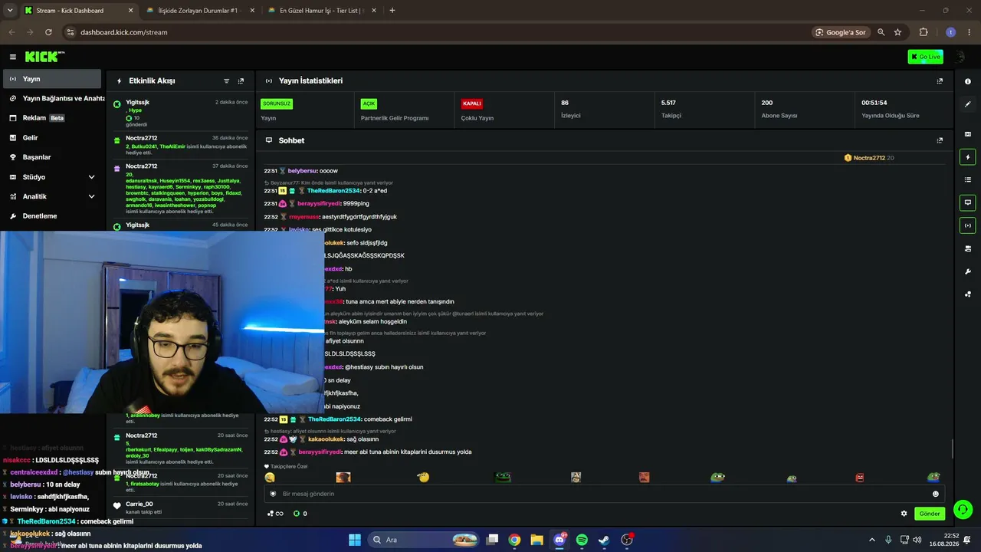Viewport: 981px width, 552px height.
Task: Click the infinity channel points icon
Action: coord(275,514)
